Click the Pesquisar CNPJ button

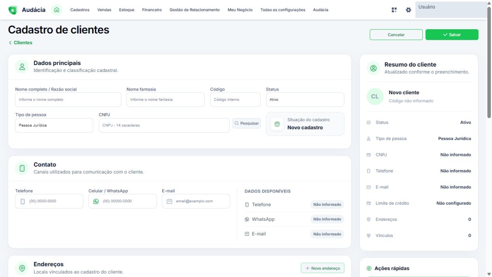click(247, 123)
